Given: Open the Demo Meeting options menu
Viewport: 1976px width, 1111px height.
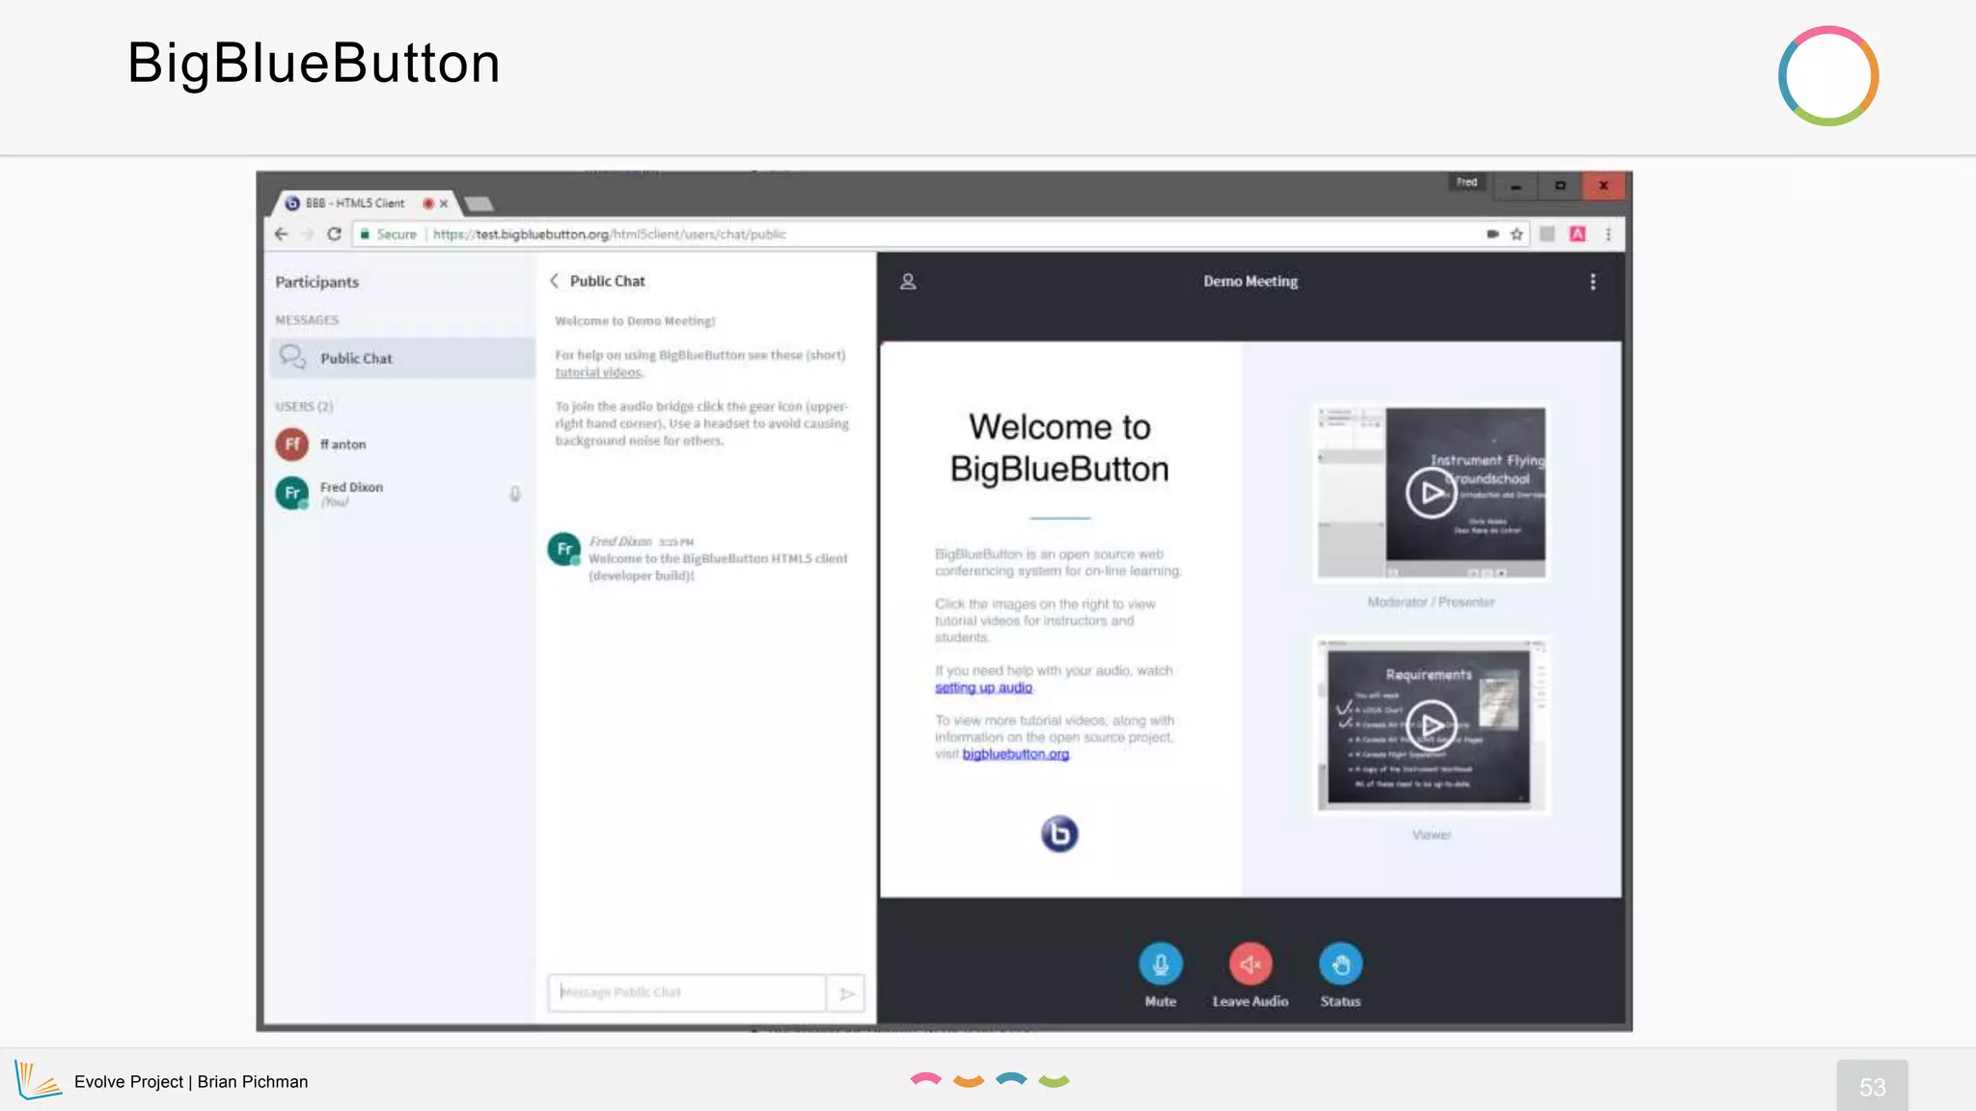Looking at the screenshot, I should click(1593, 282).
